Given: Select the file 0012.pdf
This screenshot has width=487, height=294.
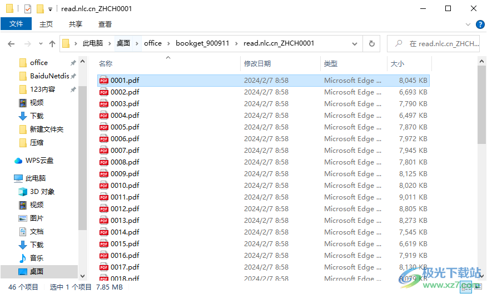Looking at the screenshot, I should 125,209.
